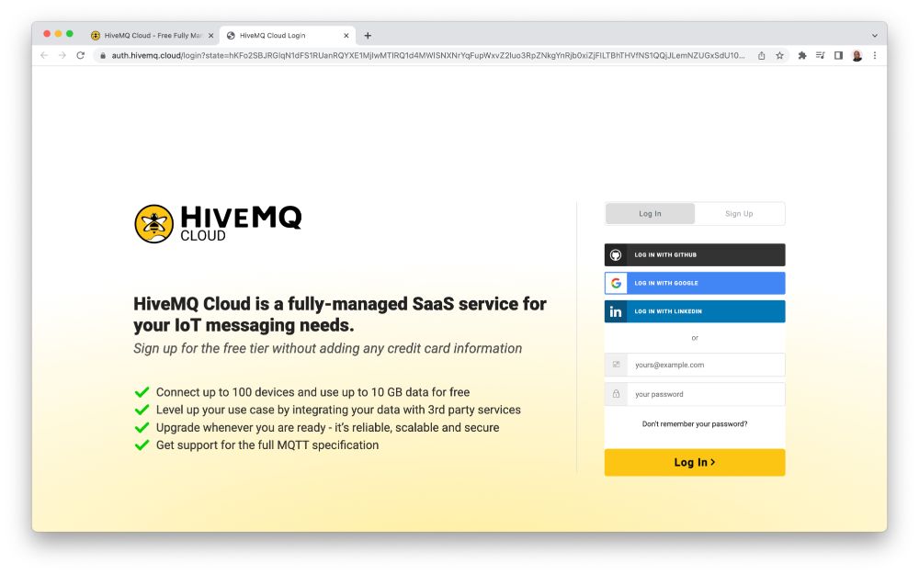Screen dimensions: 919x574
Task: Toggle the browser side panel icon
Action: click(x=838, y=55)
